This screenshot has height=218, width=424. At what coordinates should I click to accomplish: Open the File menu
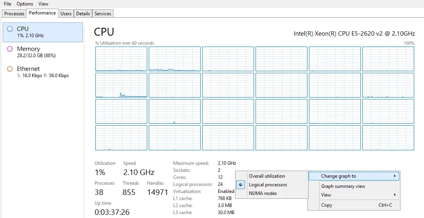[x=7, y=4]
